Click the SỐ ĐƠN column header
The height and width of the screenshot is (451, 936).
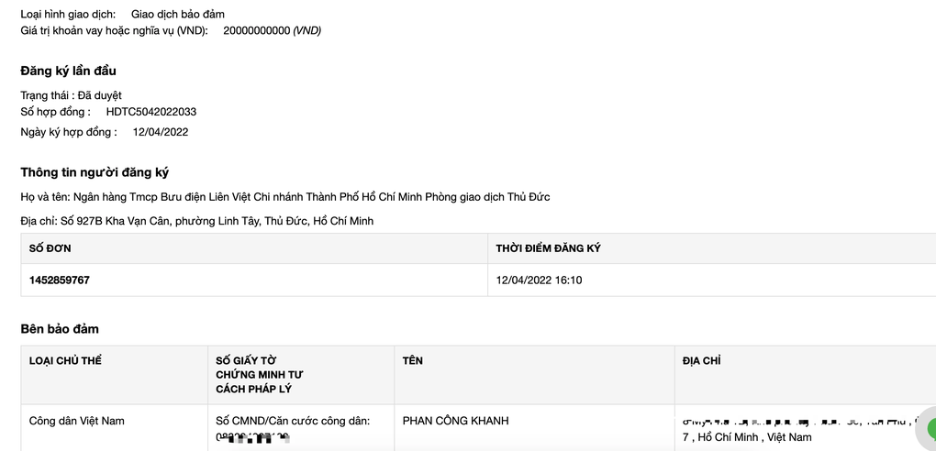(50, 248)
